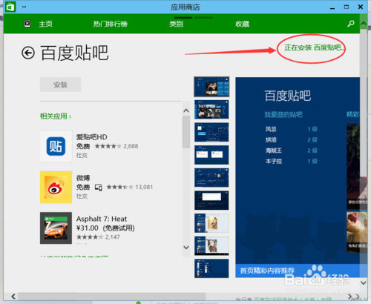
Task: Click the device compatibility icon next to 微博
Action: pyautogui.click(x=99, y=188)
